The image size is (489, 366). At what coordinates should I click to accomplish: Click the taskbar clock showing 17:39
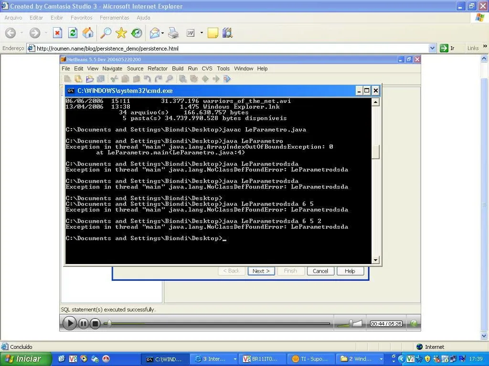[x=476, y=359]
